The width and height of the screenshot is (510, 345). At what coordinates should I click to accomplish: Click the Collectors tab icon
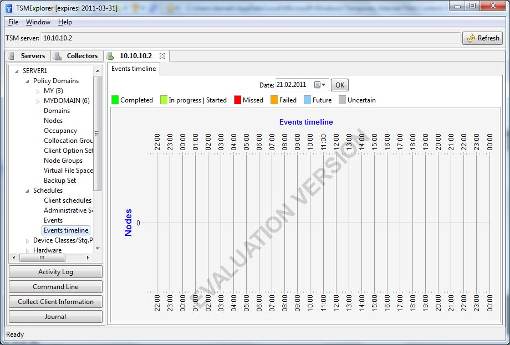[58, 56]
